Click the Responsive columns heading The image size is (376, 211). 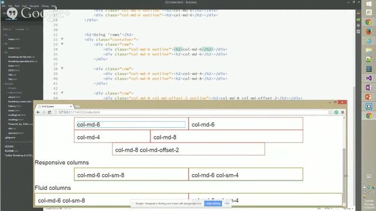point(62,162)
